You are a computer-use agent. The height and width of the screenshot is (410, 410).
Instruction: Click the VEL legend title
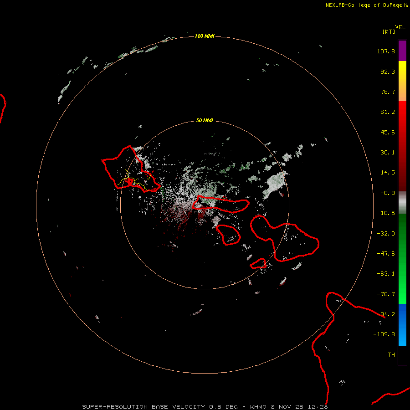click(x=400, y=27)
